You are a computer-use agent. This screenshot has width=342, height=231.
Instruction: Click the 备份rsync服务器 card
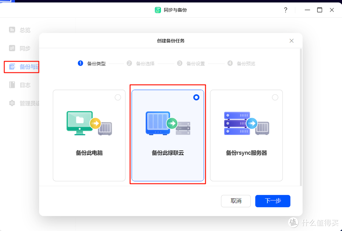pos(246,135)
